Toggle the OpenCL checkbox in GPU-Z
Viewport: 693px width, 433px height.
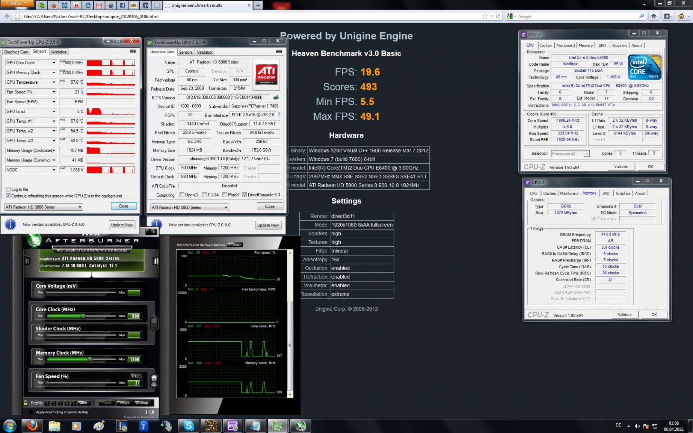[x=182, y=195]
